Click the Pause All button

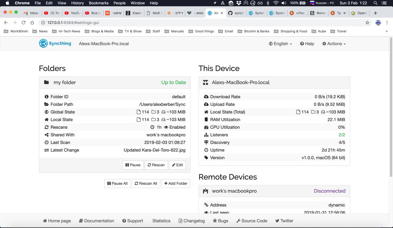click(x=117, y=183)
